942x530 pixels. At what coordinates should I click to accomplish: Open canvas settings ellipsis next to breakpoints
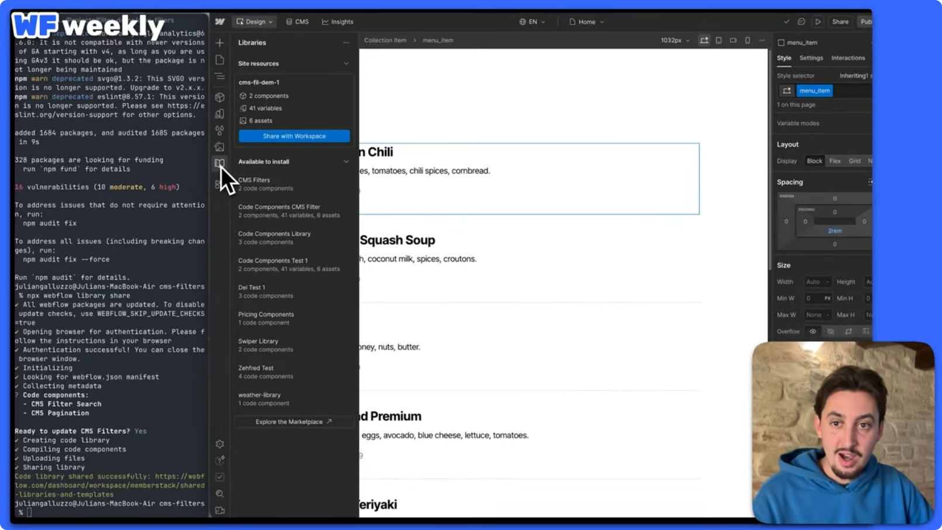point(762,40)
